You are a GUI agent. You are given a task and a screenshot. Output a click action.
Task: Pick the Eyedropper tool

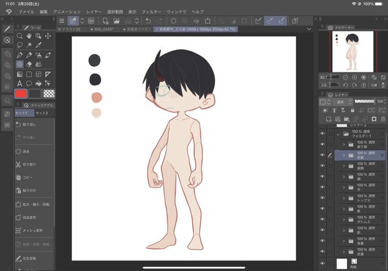38,45
